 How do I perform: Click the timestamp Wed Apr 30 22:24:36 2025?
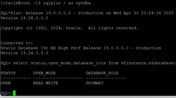pyautogui.click(x=144, y=13)
